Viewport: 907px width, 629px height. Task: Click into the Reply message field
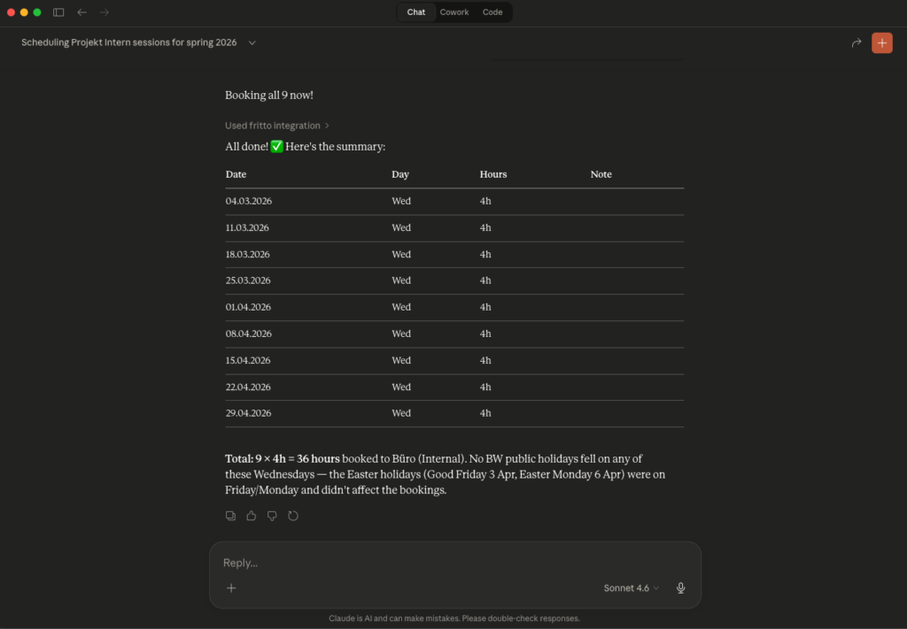(443, 563)
